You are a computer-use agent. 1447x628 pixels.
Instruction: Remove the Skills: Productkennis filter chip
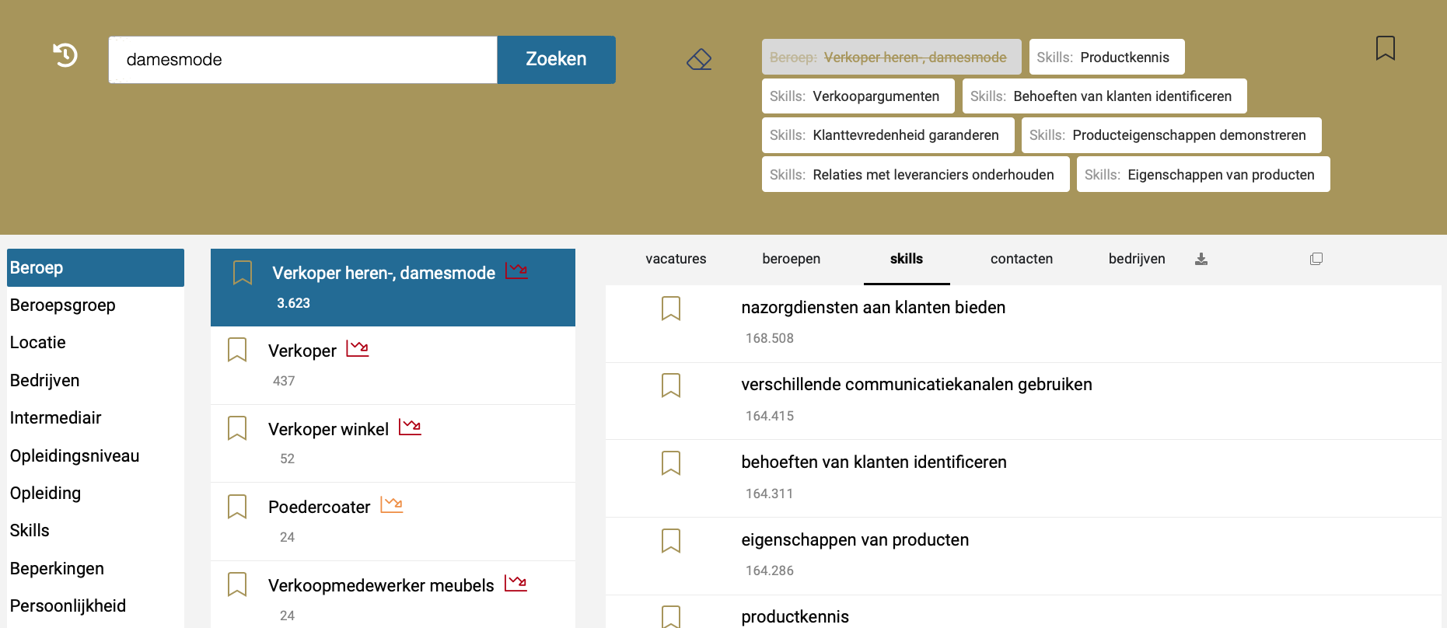(x=1106, y=57)
